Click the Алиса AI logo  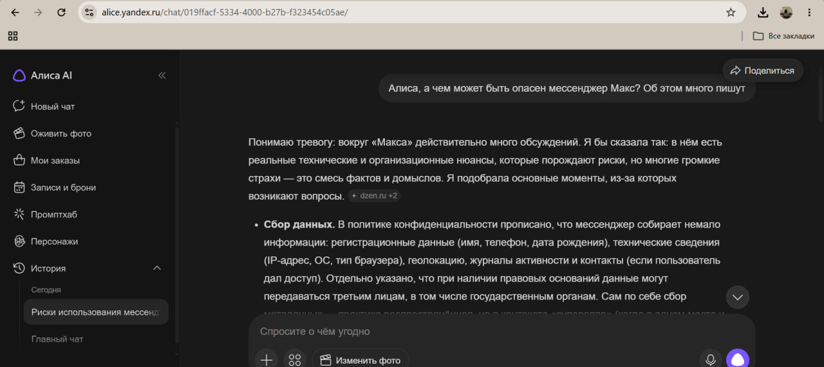[x=42, y=75]
